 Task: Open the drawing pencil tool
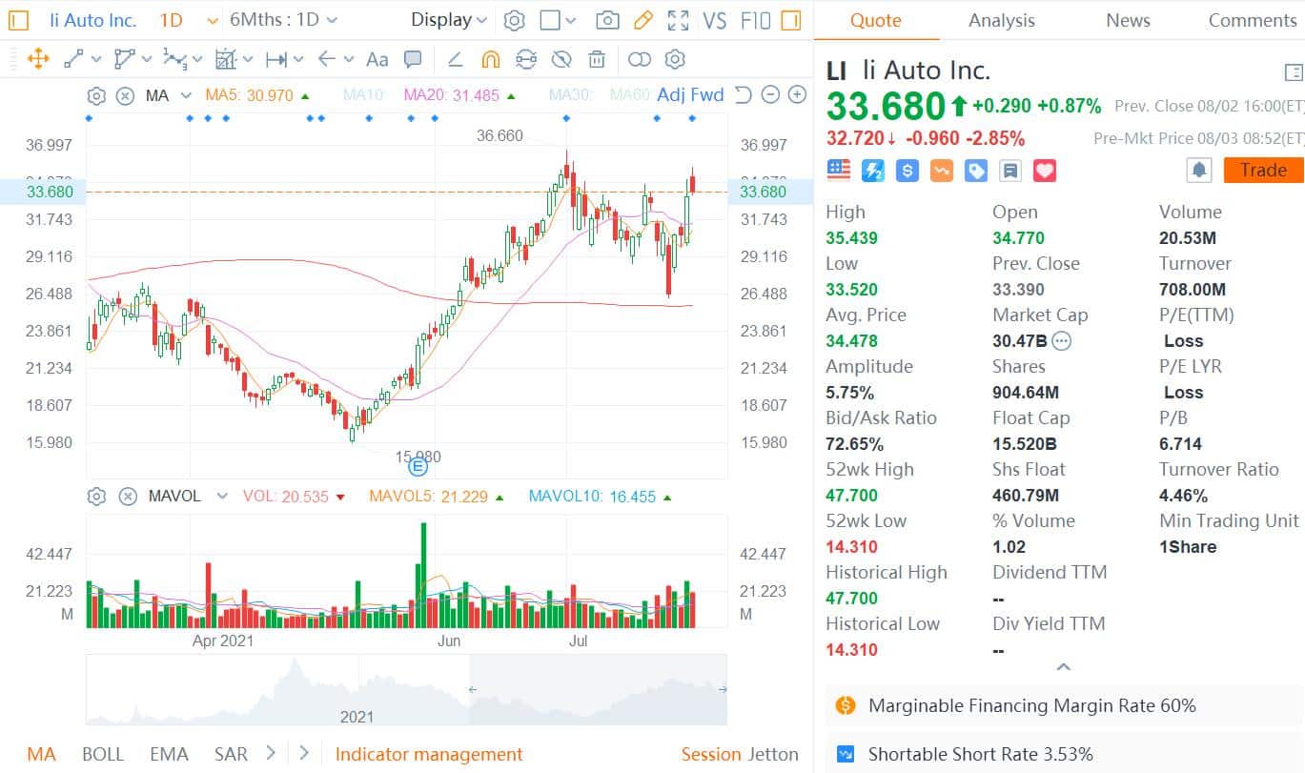(644, 20)
